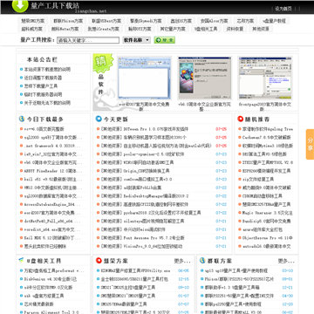Open the 朗科Netac方案 tab
This screenshot has height=314, width=314.
[65, 29]
